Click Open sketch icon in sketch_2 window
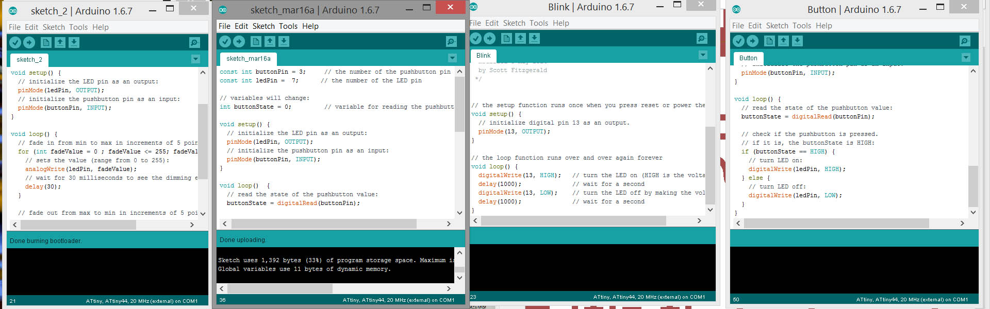Screen dimensions: 990x309 click(x=60, y=42)
